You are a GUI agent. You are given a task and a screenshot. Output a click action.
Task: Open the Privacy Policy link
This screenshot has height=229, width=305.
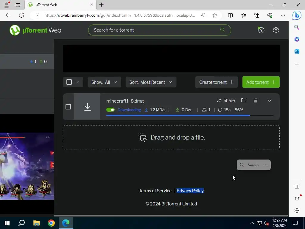(x=190, y=191)
